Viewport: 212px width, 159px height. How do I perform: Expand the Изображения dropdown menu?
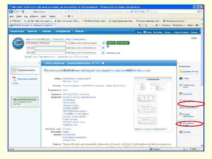click(64, 31)
